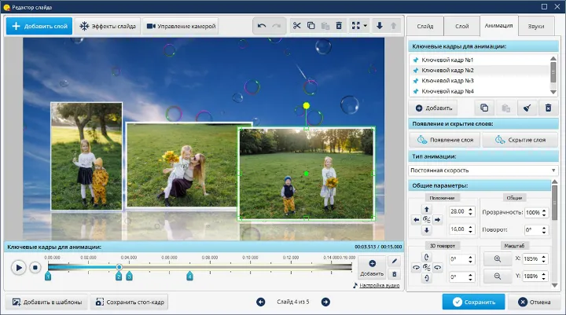Click the undo arrow in toolbar
This screenshot has width=566, height=315.
click(262, 26)
